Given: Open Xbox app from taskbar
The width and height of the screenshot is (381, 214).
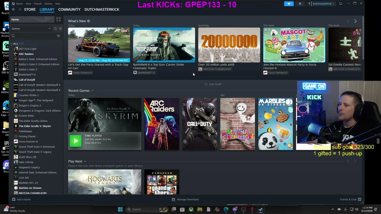Looking at the screenshot, I should [x=191, y=209].
